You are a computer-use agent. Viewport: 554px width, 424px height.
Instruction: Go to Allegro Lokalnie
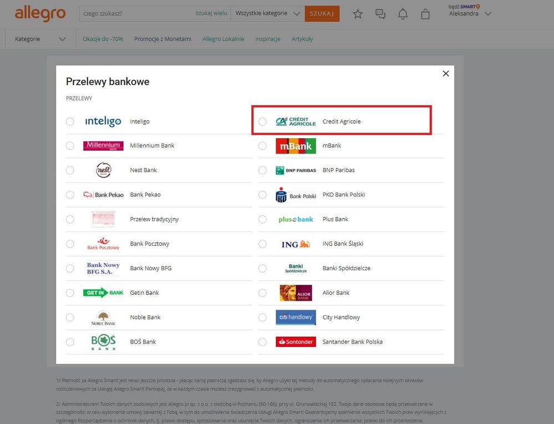pyautogui.click(x=223, y=39)
